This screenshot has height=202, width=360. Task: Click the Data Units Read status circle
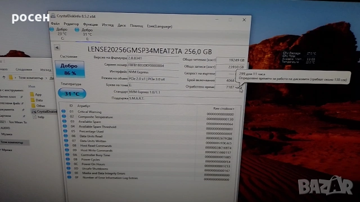pyautogui.click(x=66, y=136)
